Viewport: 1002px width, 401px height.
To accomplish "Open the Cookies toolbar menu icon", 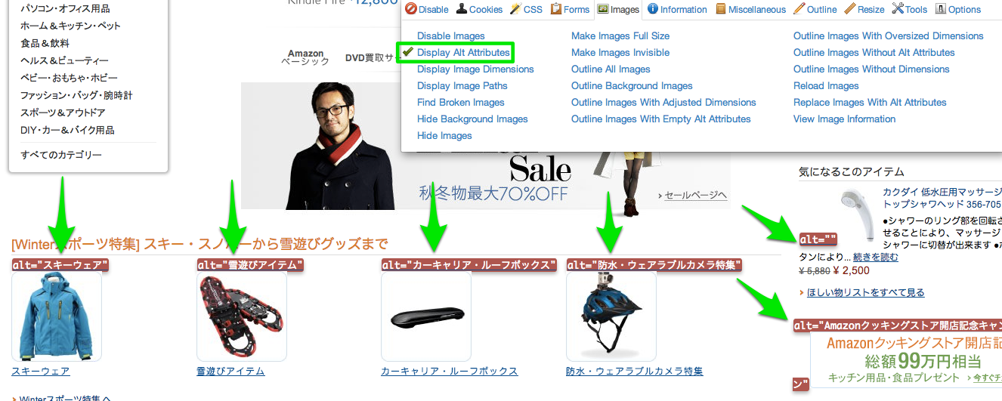I will point(461,9).
